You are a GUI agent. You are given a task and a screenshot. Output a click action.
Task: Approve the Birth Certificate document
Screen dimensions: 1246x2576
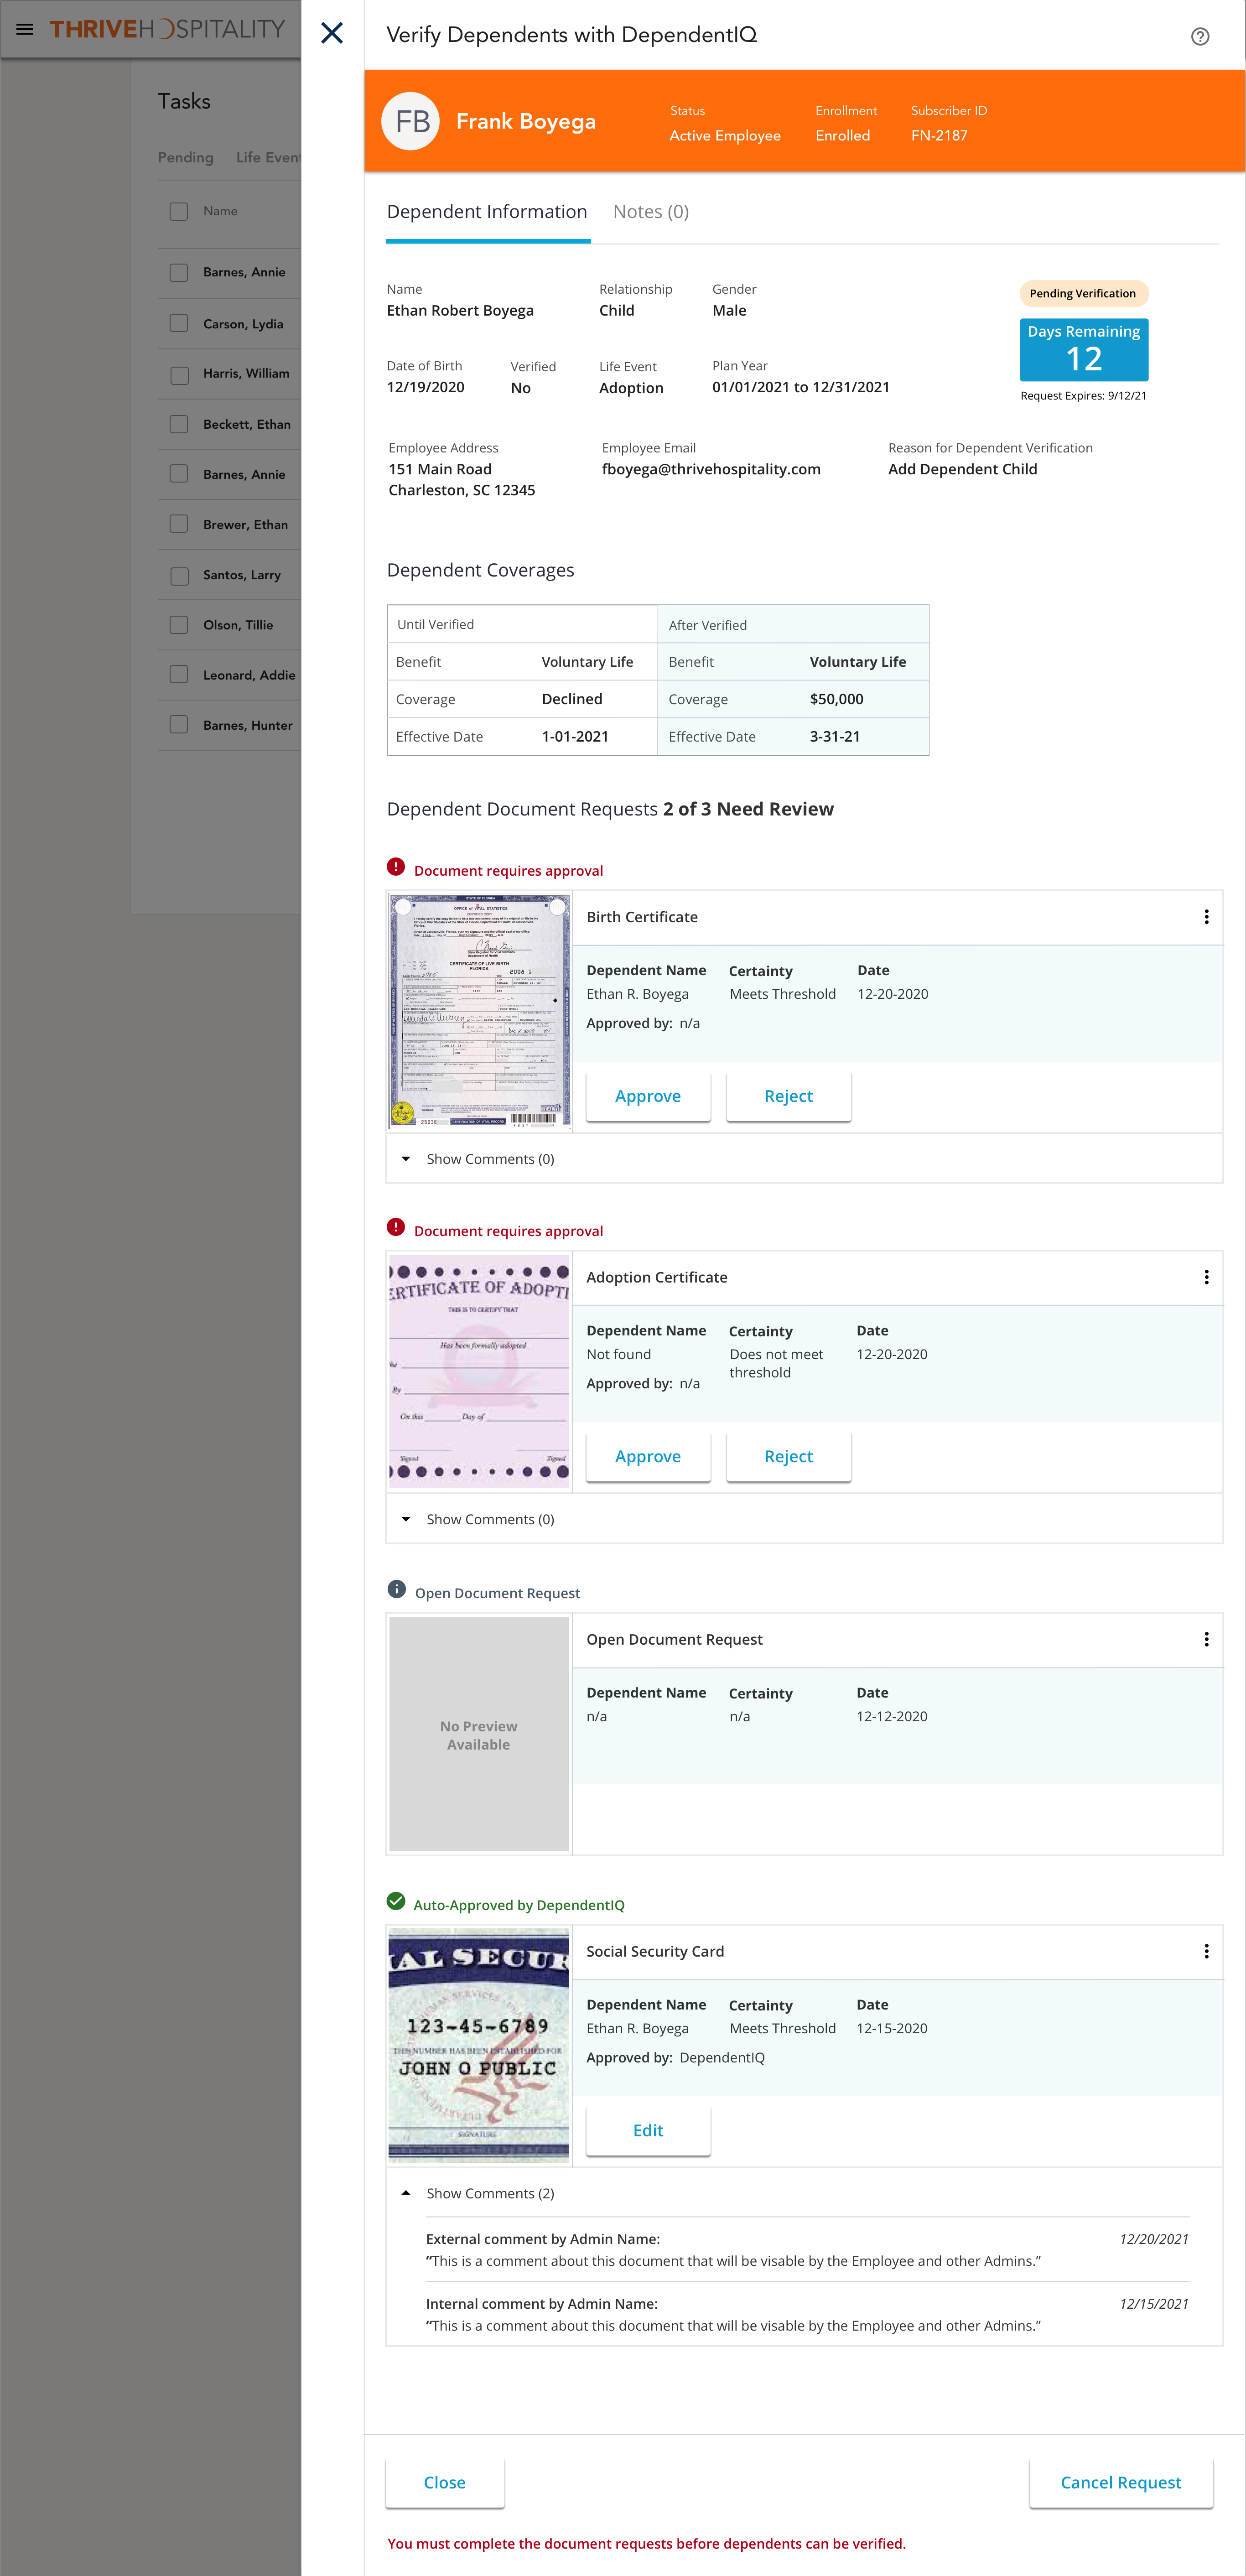pos(648,1096)
